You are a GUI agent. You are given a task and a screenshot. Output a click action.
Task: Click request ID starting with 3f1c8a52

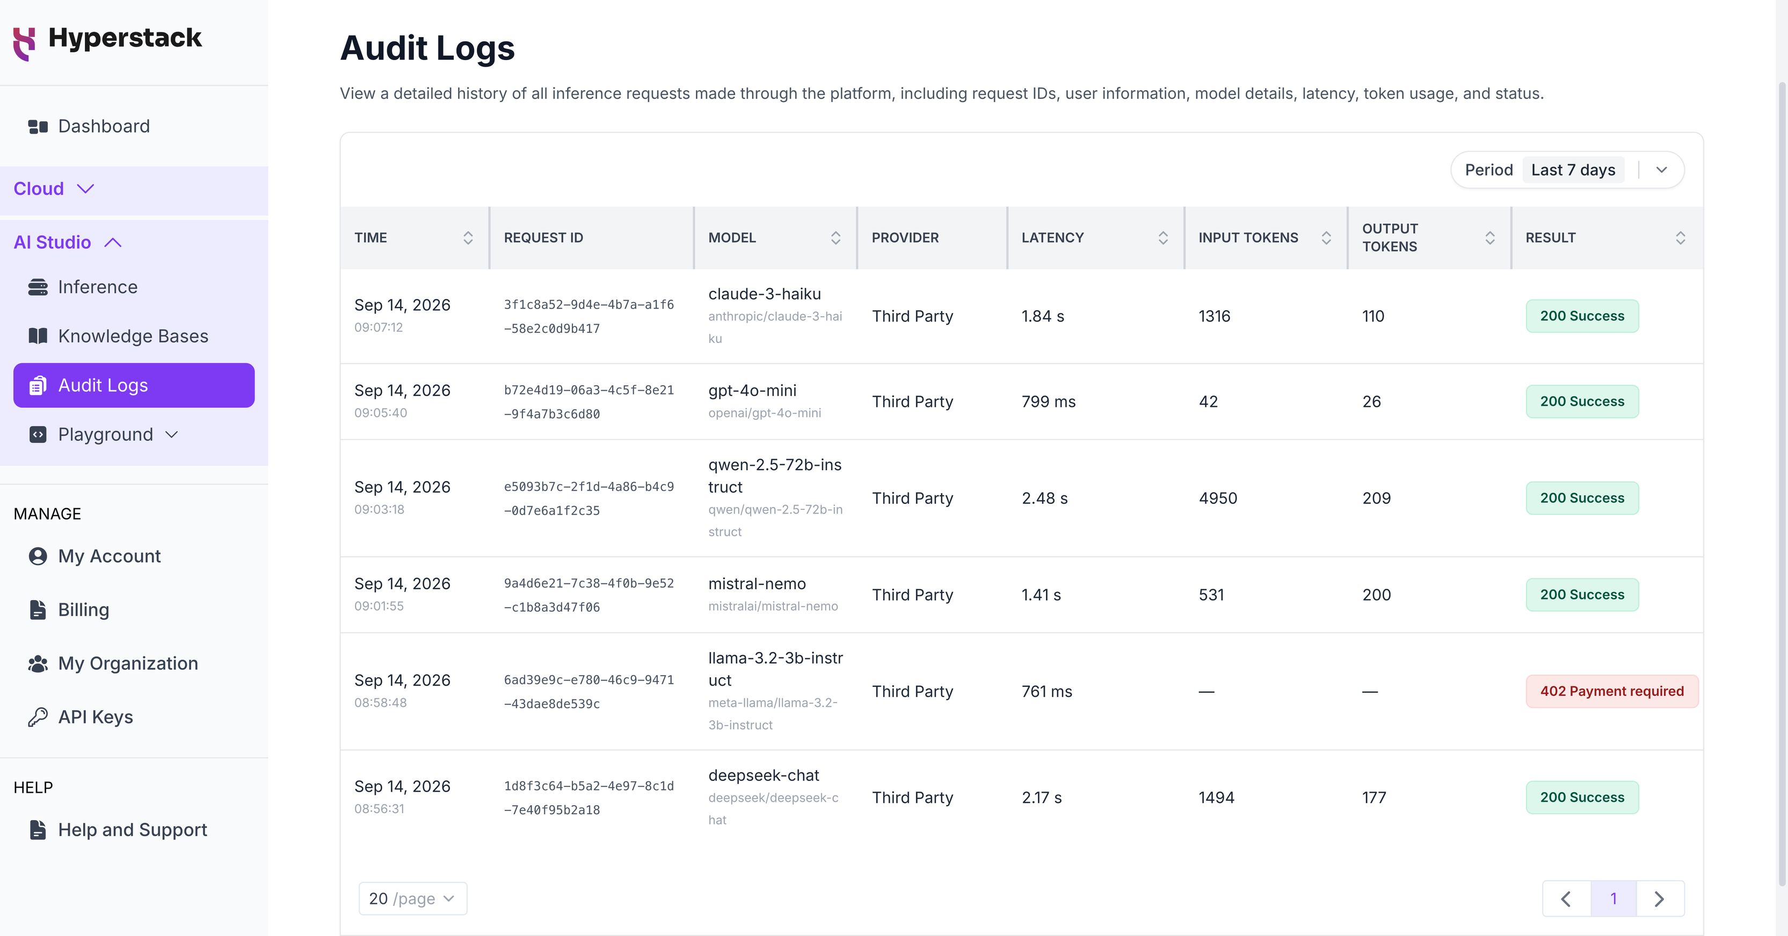click(x=588, y=317)
